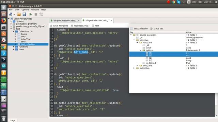The height and width of the screenshot is (122, 218).
Task: Click test_collection label in results header
Action: (141, 28)
